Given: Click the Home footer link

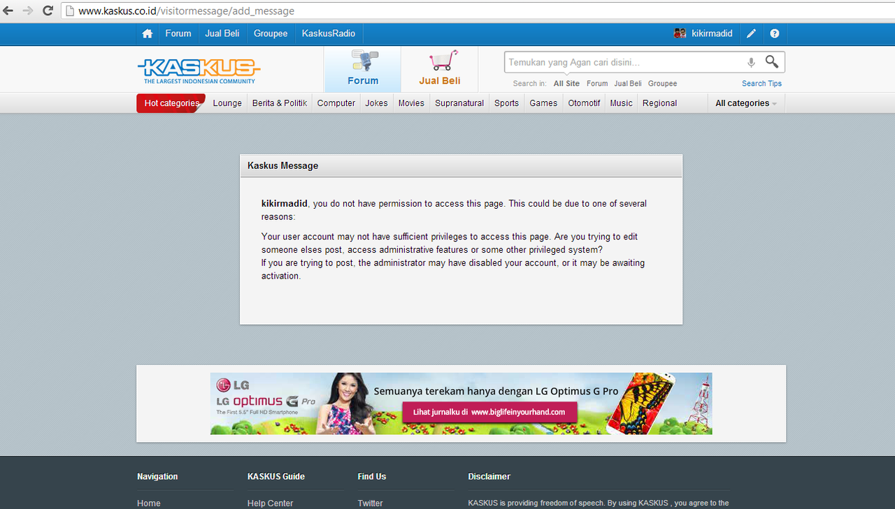Looking at the screenshot, I should (x=149, y=503).
